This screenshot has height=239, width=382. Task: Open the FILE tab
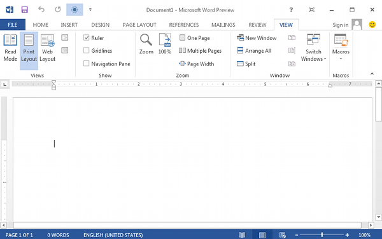tap(13, 25)
